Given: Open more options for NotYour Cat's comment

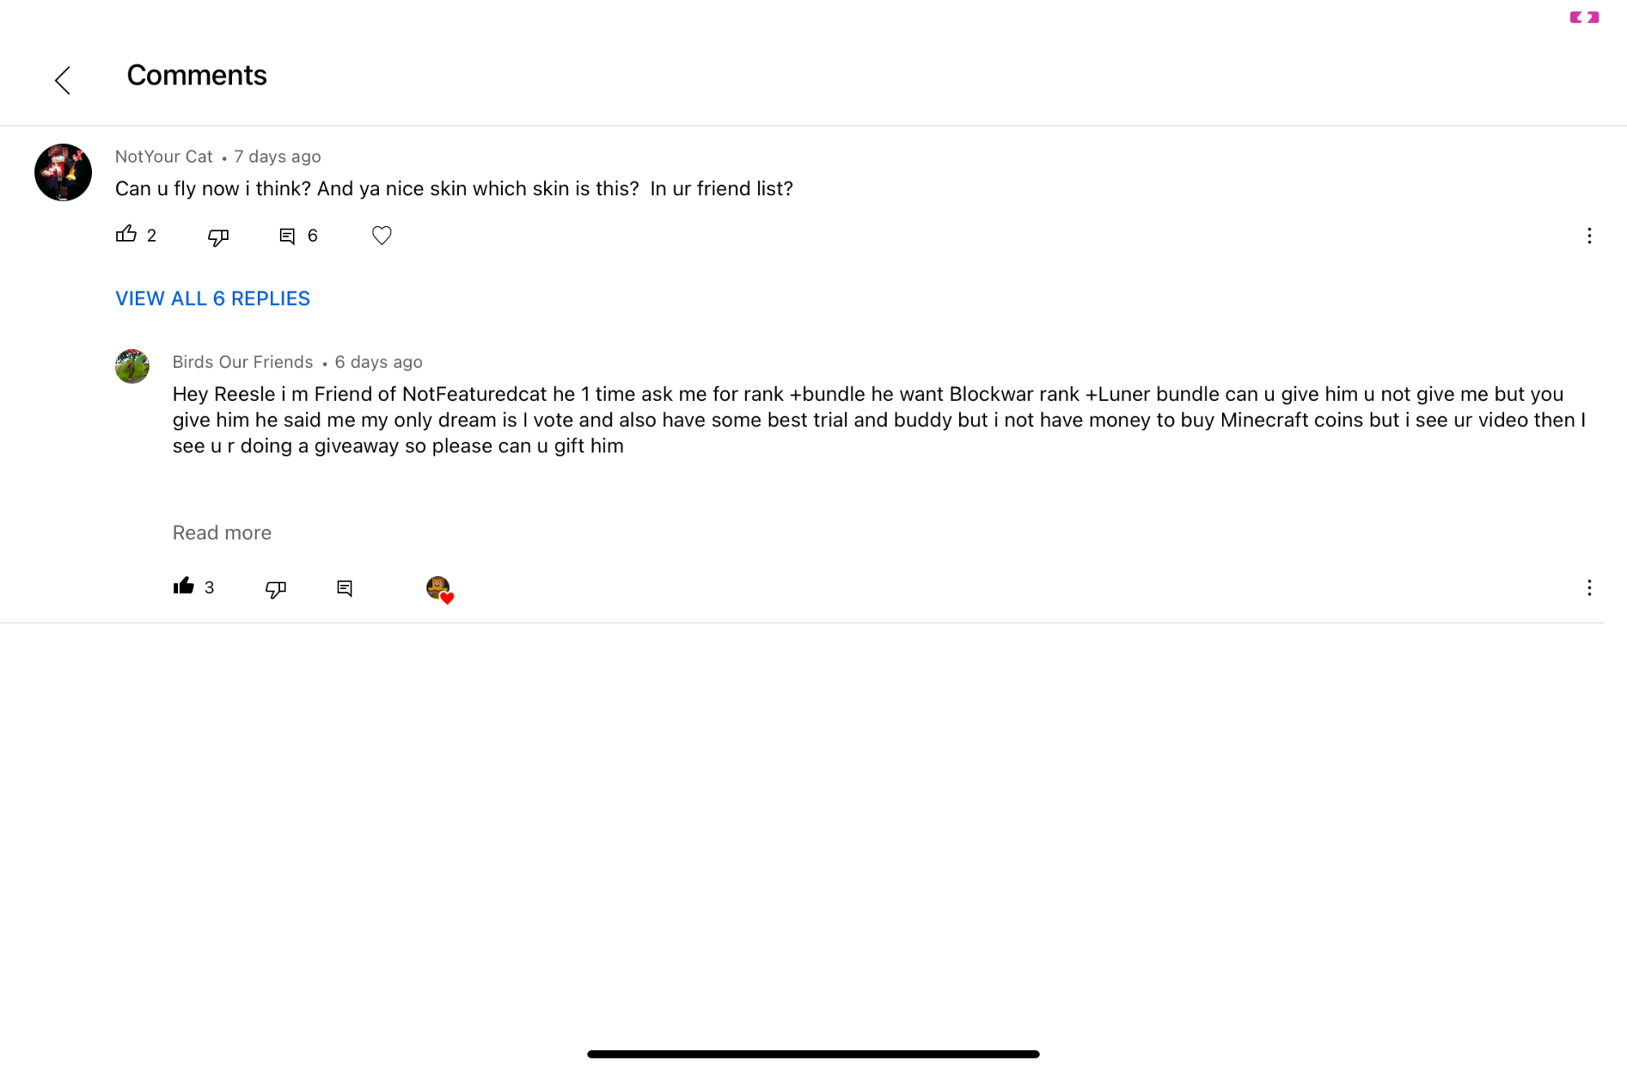Looking at the screenshot, I should [1589, 236].
